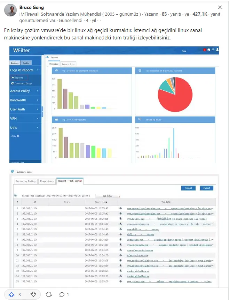Collapse the Logs & Reports section
This screenshot has height=300, width=229.
pyautogui.click(x=24, y=70)
